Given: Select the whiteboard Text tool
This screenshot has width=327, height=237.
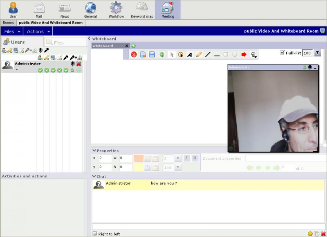Looking at the screenshot, I should pyautogui.click(x=190, y=54).
